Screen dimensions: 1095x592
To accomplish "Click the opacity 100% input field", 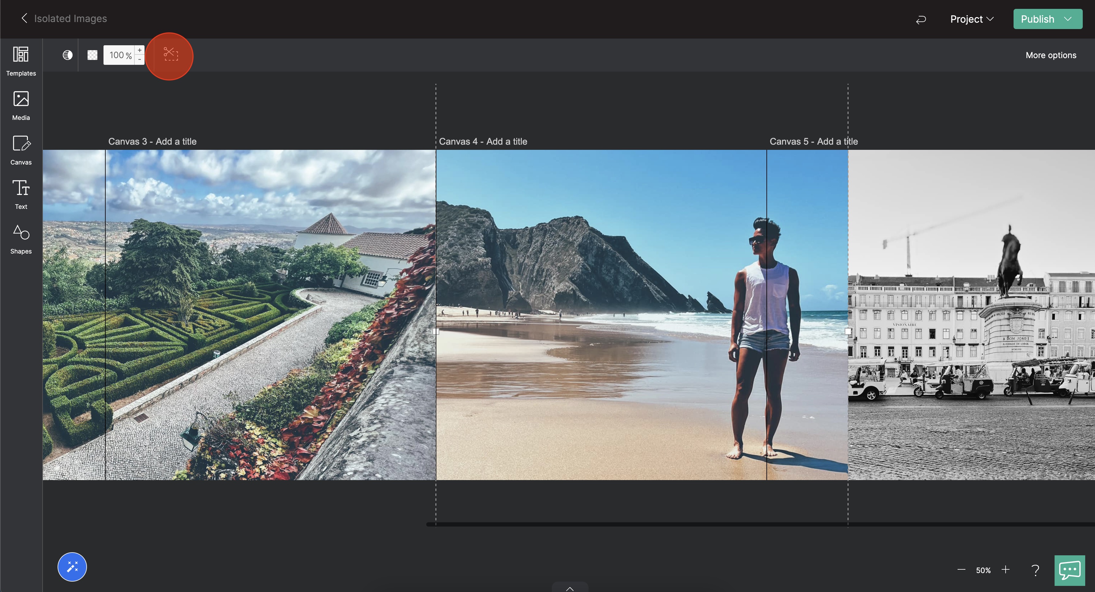I will point(119,55).
